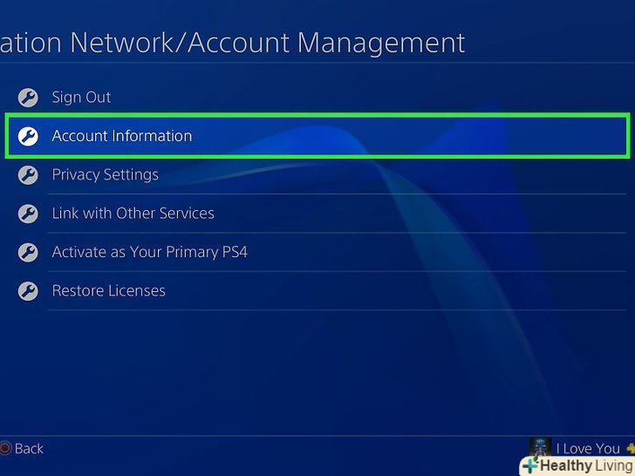Select the Sign Out menu entry
635x476 pixels.
(81, 98)
